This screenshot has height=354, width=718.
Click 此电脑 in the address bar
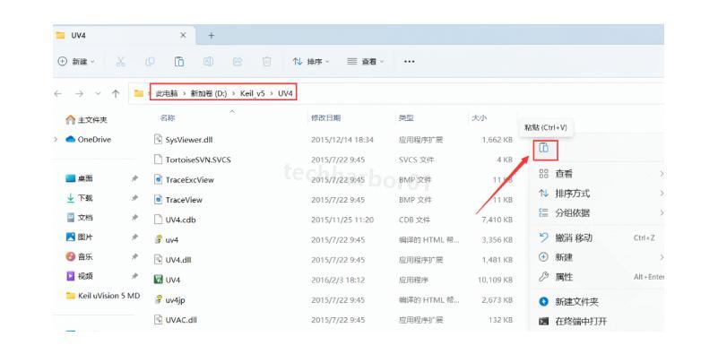coord(167,93)
